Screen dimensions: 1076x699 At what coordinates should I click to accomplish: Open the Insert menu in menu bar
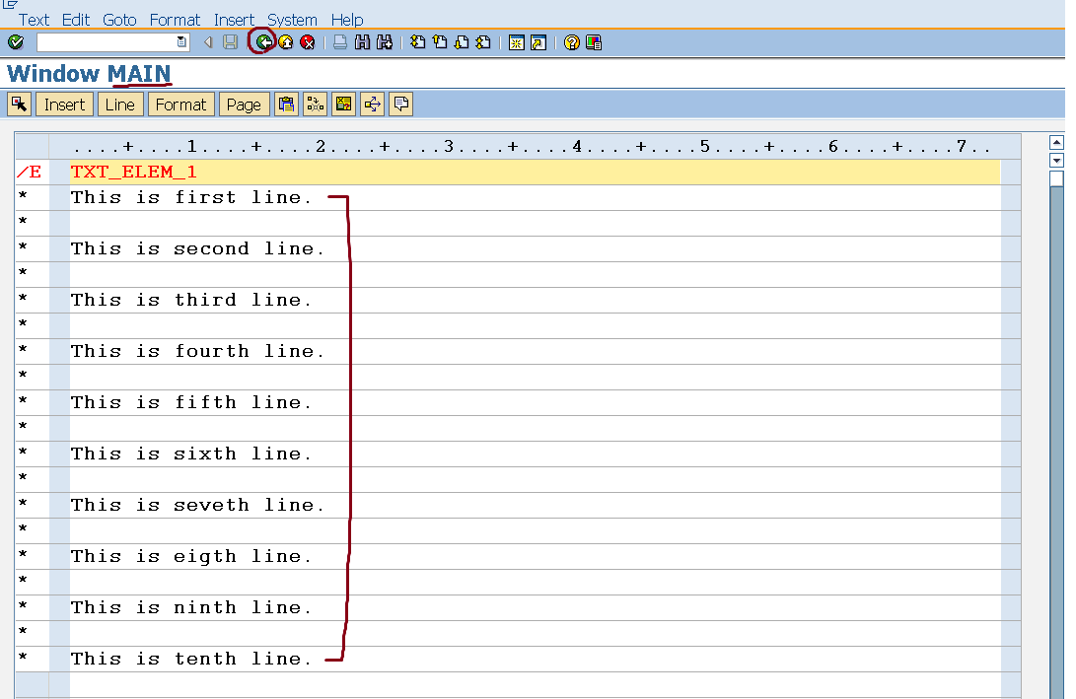coord(234,20)
